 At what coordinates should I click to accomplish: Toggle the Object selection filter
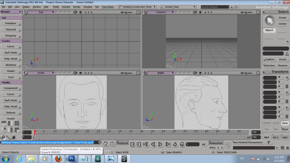(269, 30)
